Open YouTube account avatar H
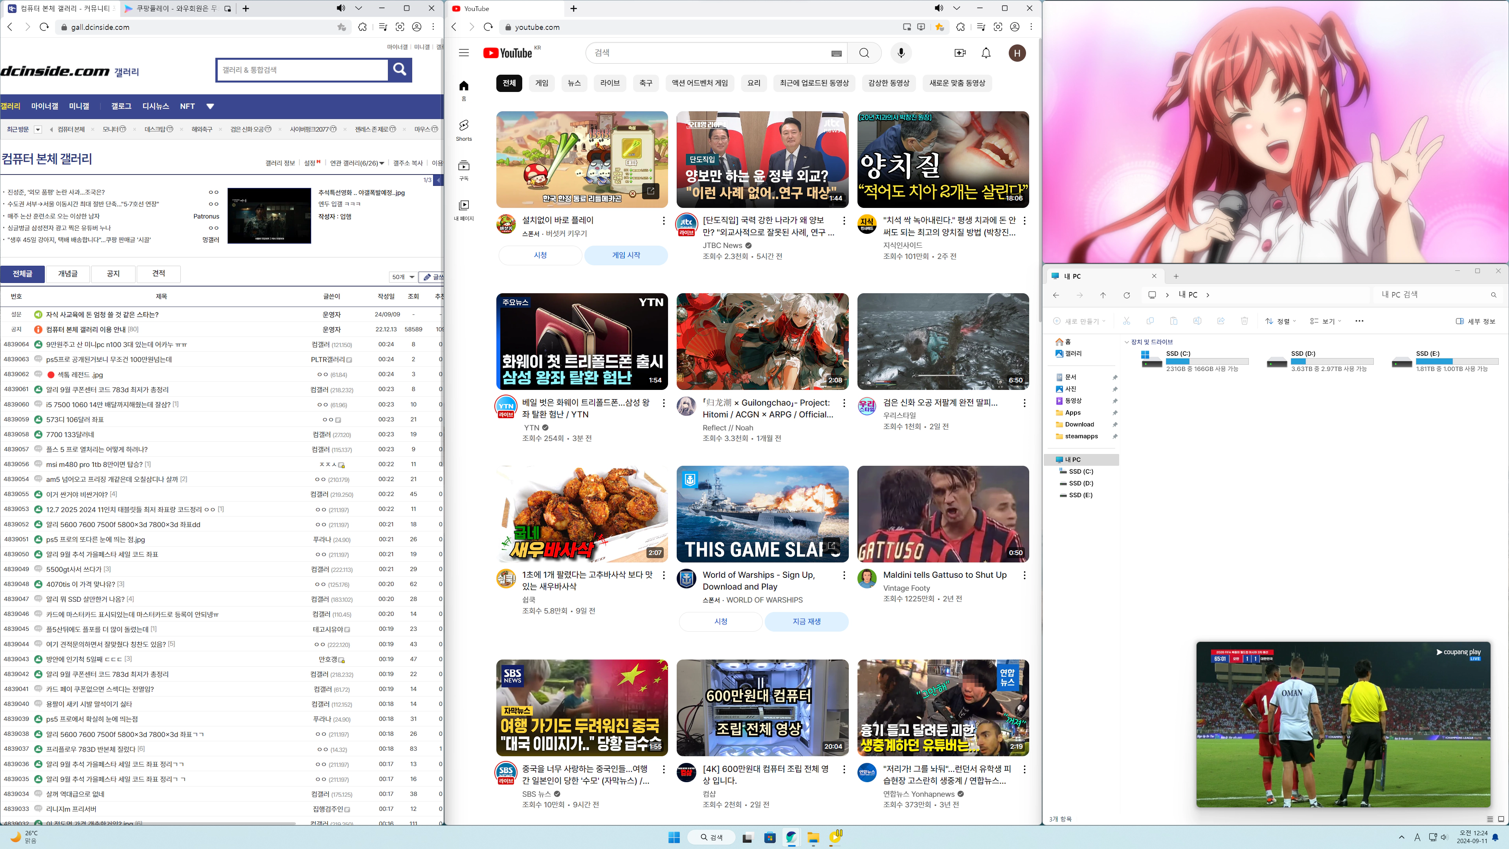1509x849 pixels. click(x=1017, y=53)
